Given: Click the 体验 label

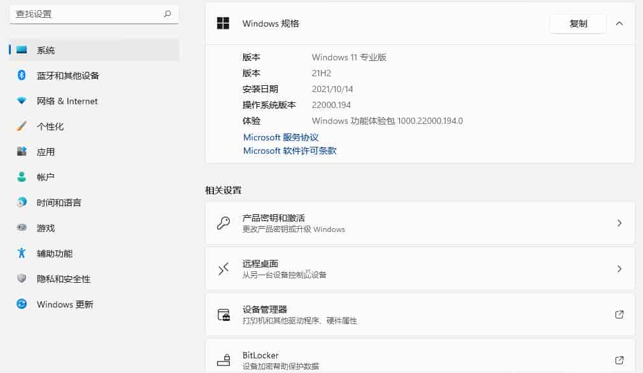Looking at the screenshot, I should point(251,121).
